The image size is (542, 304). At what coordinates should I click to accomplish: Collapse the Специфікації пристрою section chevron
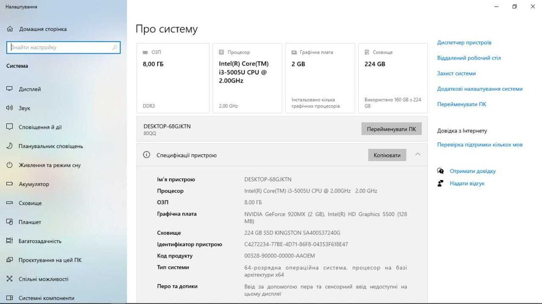417,155
